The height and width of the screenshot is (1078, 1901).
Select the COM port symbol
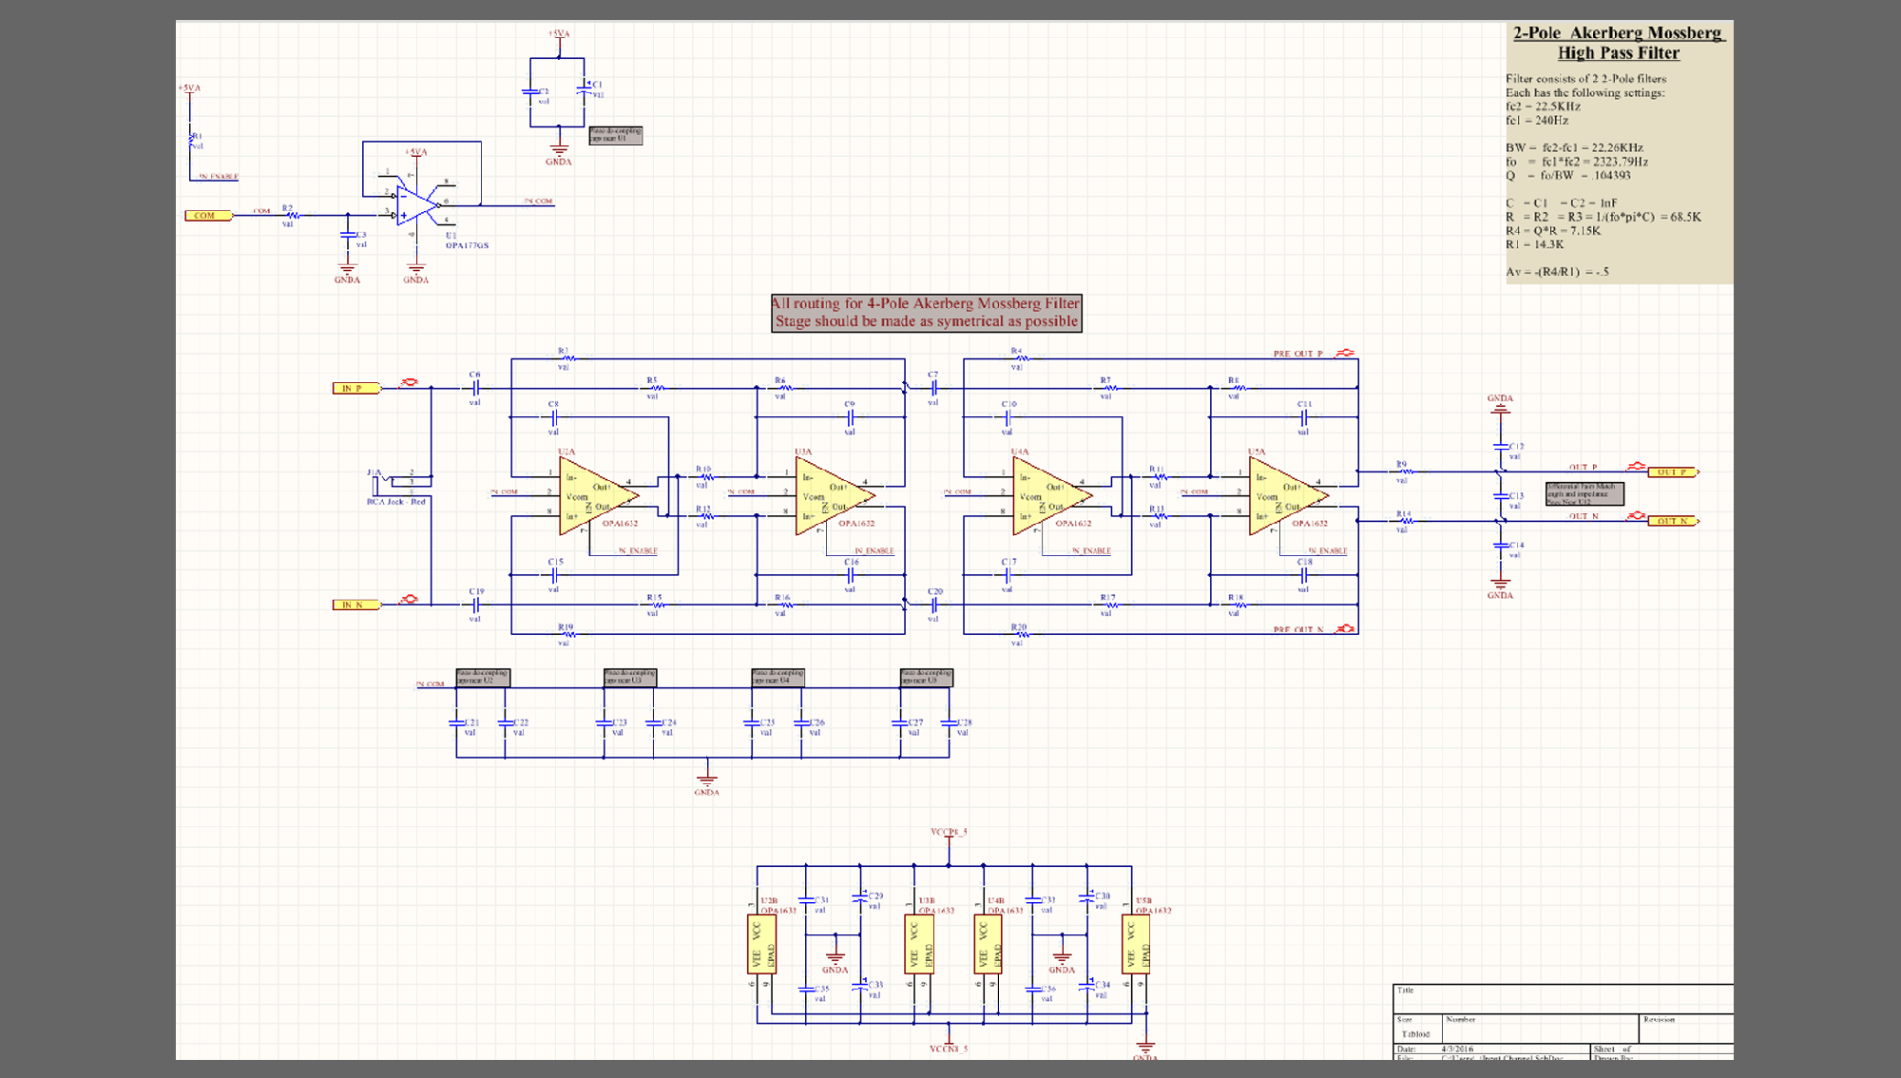(x=208, y=216)
